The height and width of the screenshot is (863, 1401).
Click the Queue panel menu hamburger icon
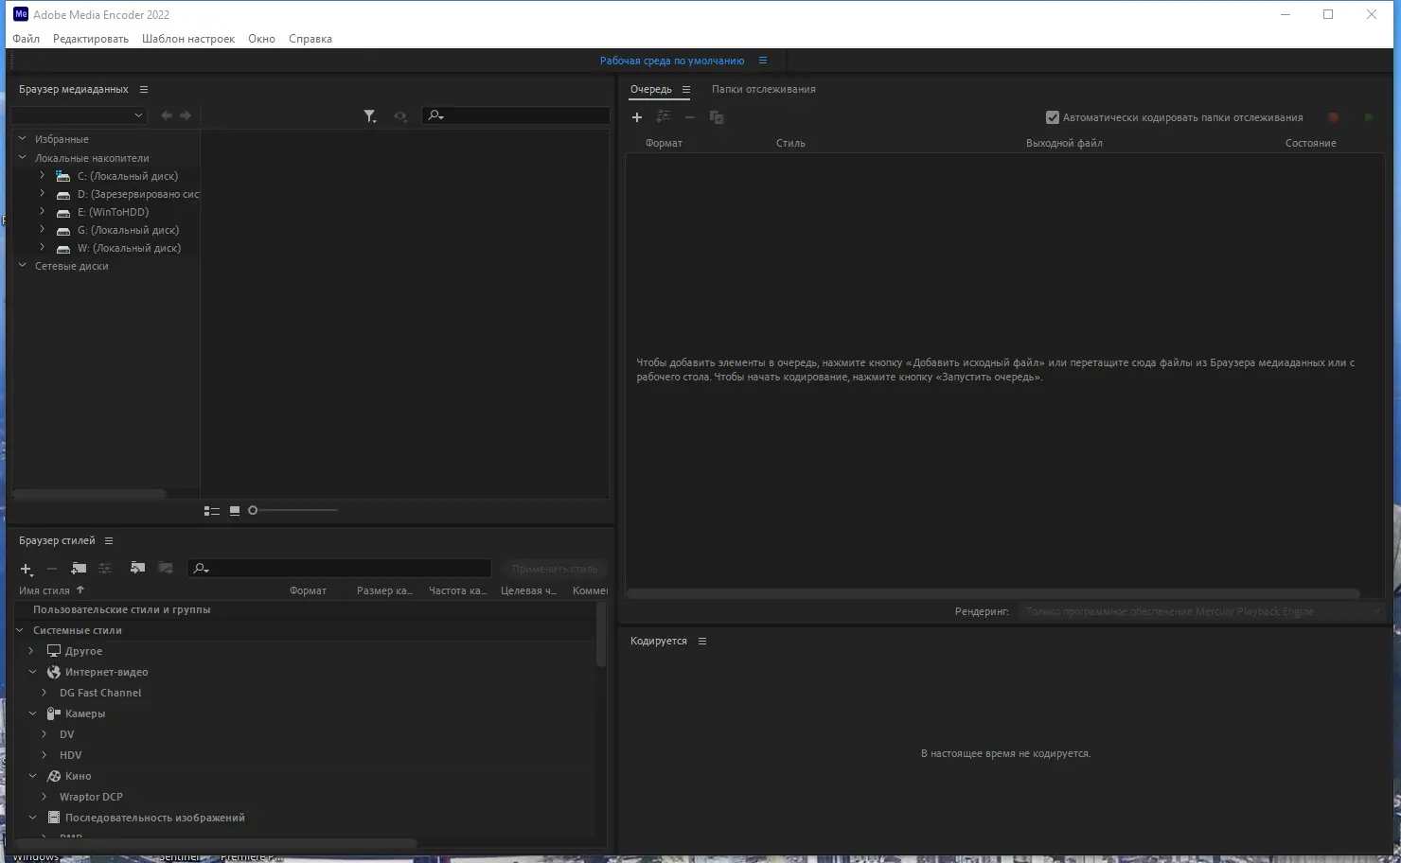coord(686,89)
